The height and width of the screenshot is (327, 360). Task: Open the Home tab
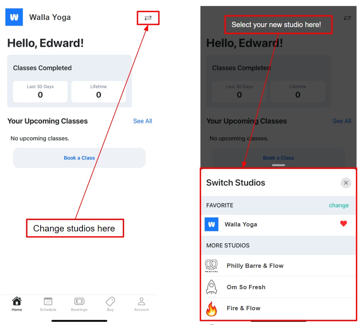point(17,304)
